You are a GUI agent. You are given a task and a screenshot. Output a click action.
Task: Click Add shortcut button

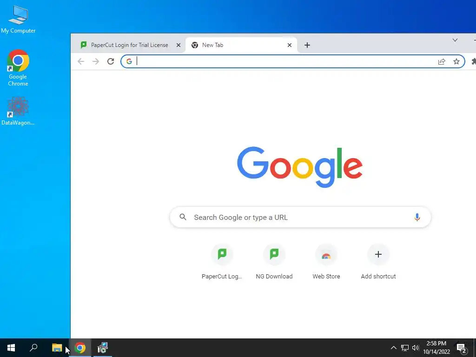[378, 262]
